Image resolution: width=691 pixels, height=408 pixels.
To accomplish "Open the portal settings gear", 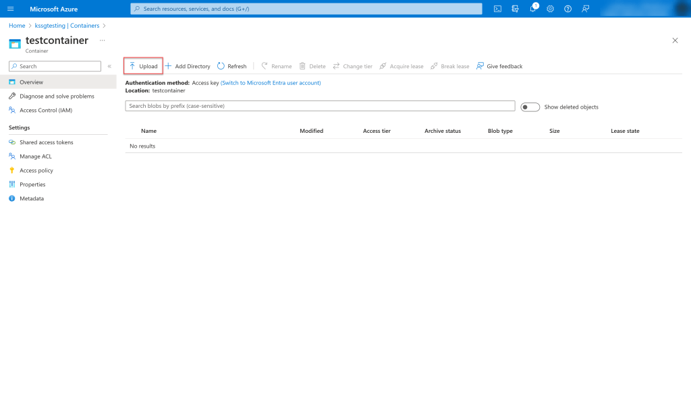I will point(550,9).
